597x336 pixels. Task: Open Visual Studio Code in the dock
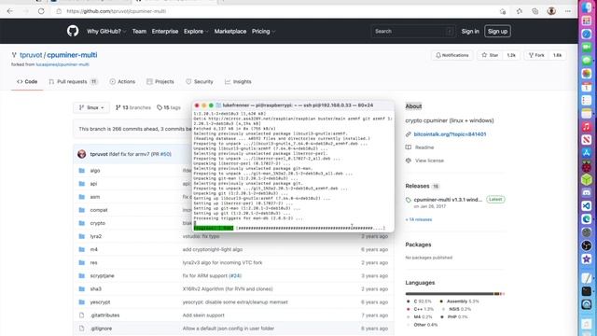587,205
